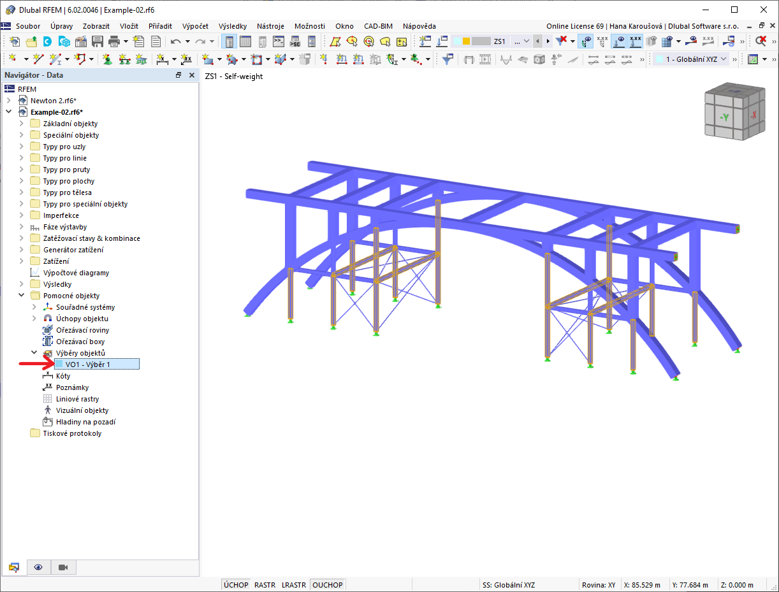Open the CAD-BIM menu

pyautogui.click(x=378, y=26)
